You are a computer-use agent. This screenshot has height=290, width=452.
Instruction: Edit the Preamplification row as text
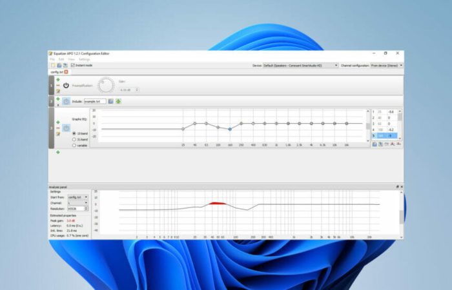pyautogui.click(x=58, y=92)
